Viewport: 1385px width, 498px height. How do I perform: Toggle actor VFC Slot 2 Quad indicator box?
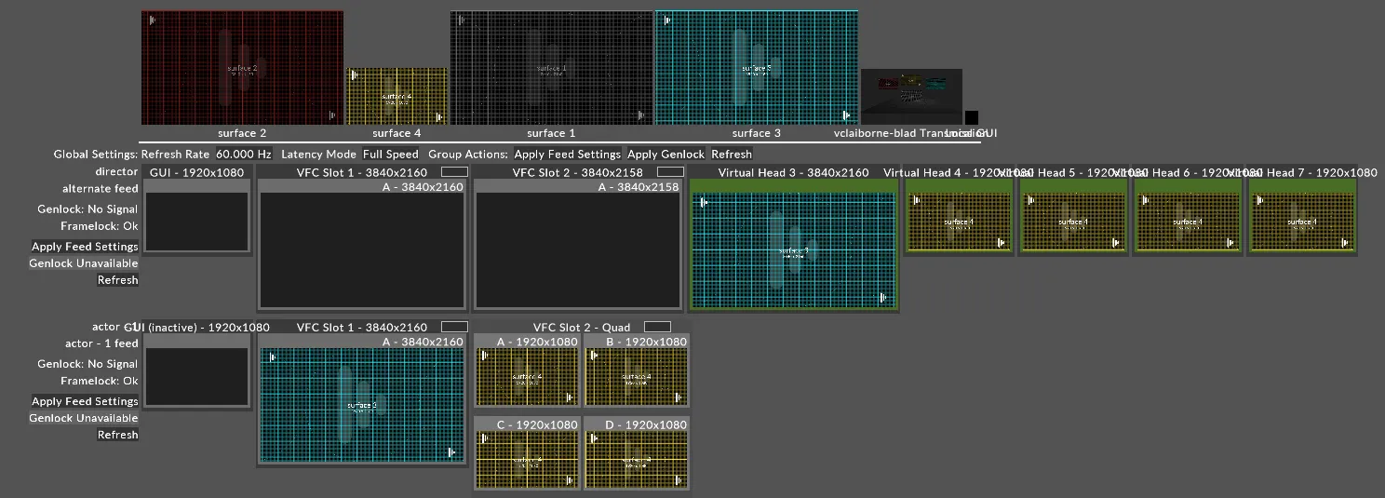click(657, 327)
